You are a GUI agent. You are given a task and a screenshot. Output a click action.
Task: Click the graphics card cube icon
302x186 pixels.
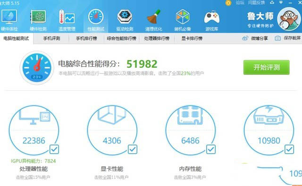(112, 115)
